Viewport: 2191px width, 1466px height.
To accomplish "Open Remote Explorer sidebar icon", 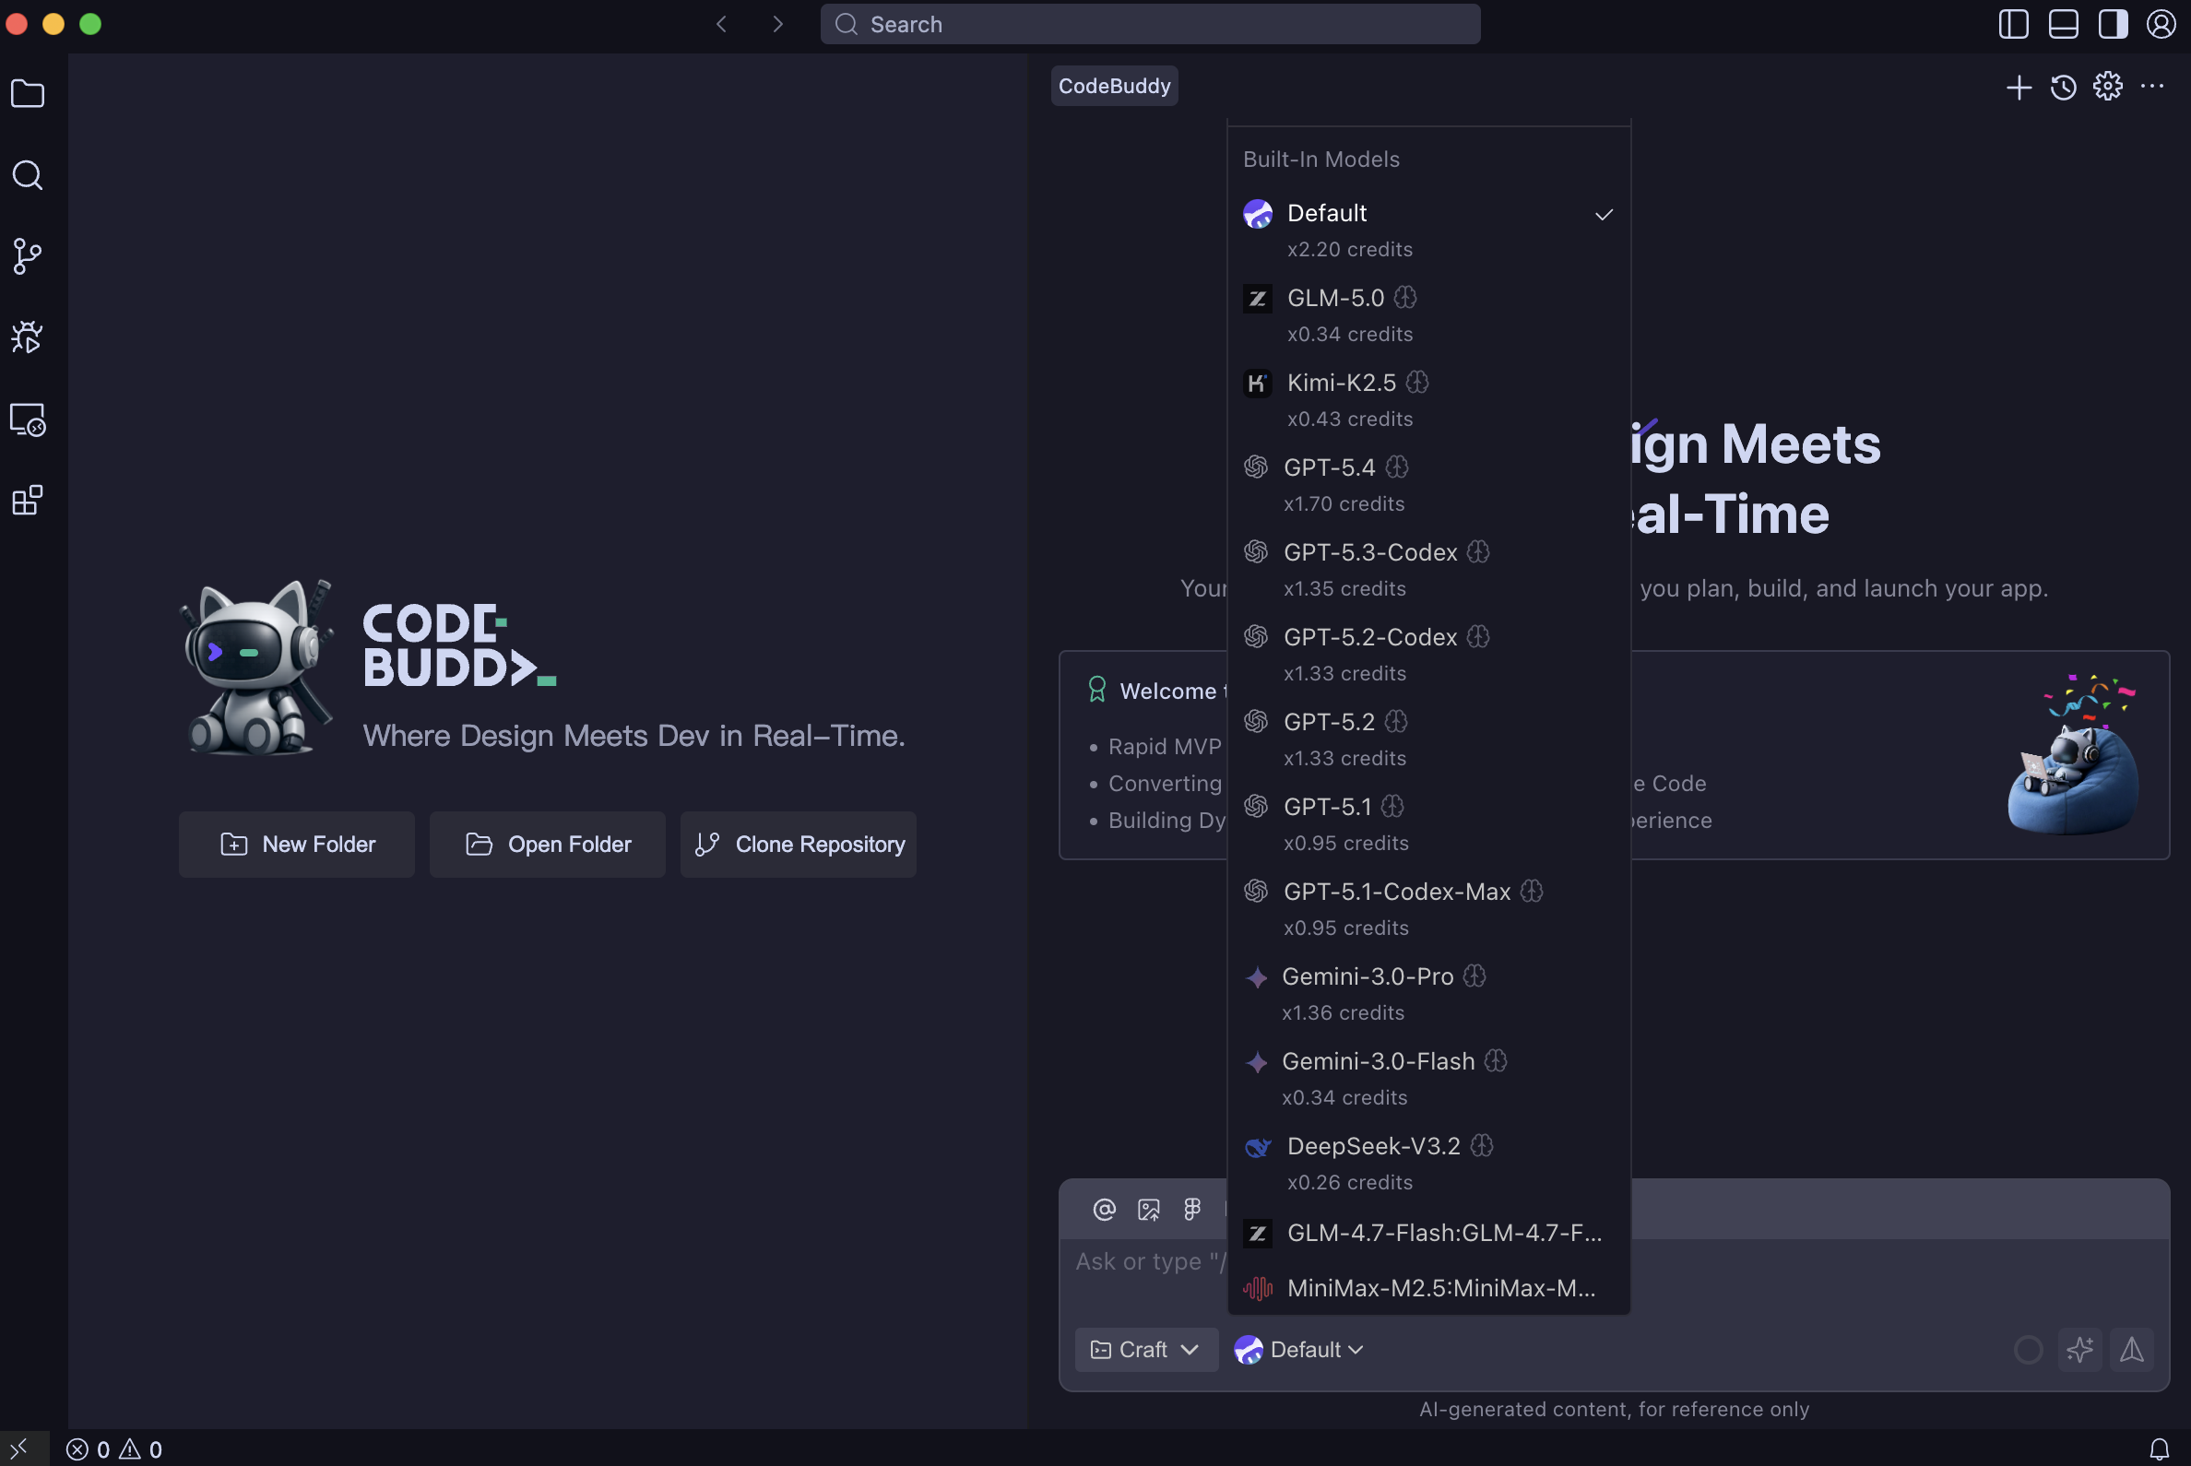I will (28, 420).
